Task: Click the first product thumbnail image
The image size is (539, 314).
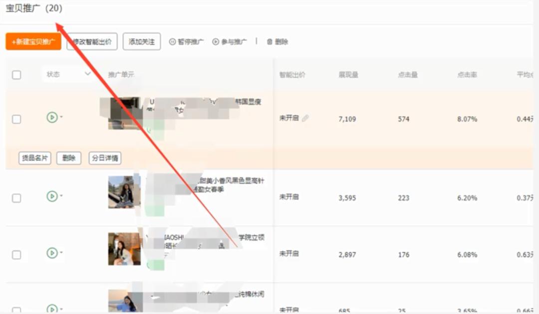Action: 124,116
